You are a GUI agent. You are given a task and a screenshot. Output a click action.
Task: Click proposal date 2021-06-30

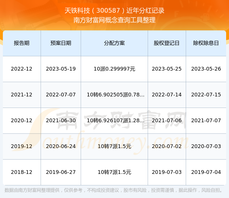pyautogui.click(x=61, y=121)
